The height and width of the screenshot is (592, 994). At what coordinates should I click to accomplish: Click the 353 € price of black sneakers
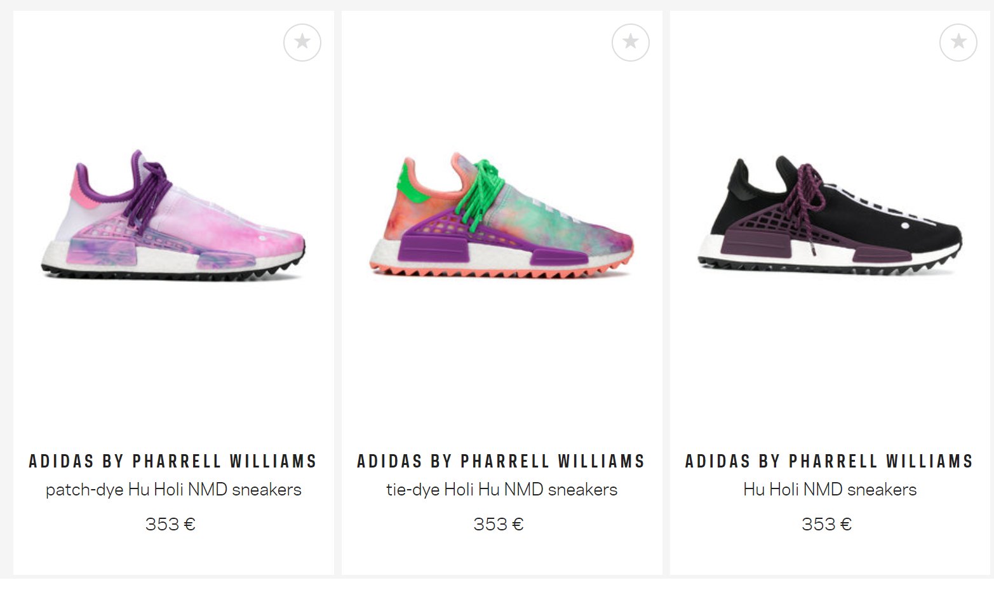(x=827, y=524)
